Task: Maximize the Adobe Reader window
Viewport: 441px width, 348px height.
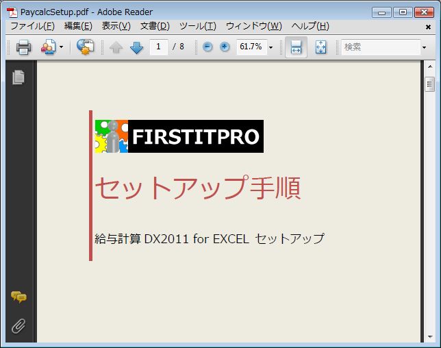Action: point(403,12)
